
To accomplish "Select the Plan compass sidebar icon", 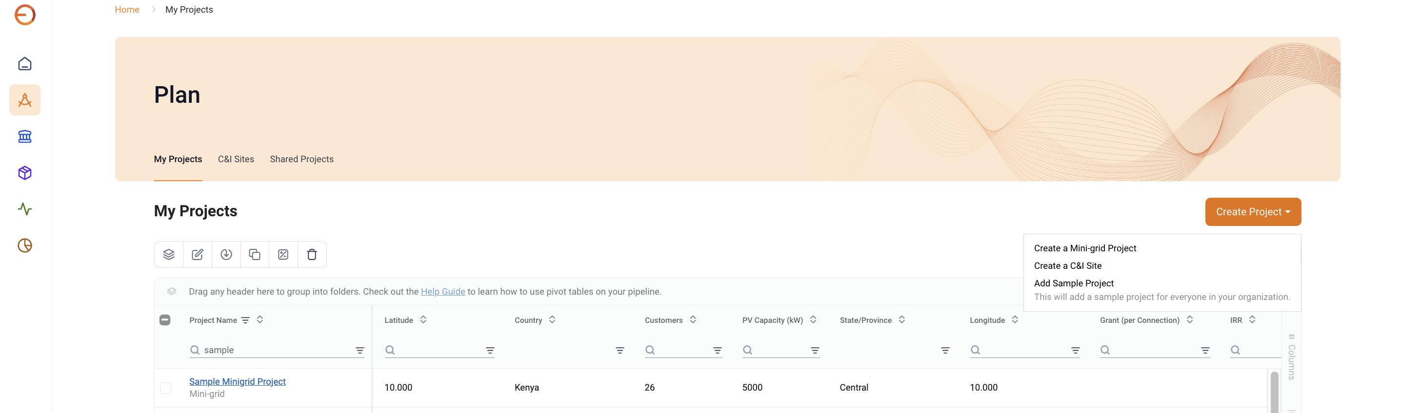I will click(25, 100).
